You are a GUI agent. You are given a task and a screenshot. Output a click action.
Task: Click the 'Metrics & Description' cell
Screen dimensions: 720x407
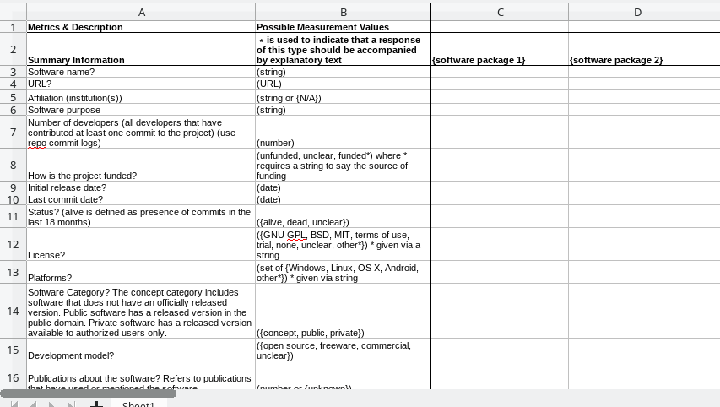tap(141, 27)
